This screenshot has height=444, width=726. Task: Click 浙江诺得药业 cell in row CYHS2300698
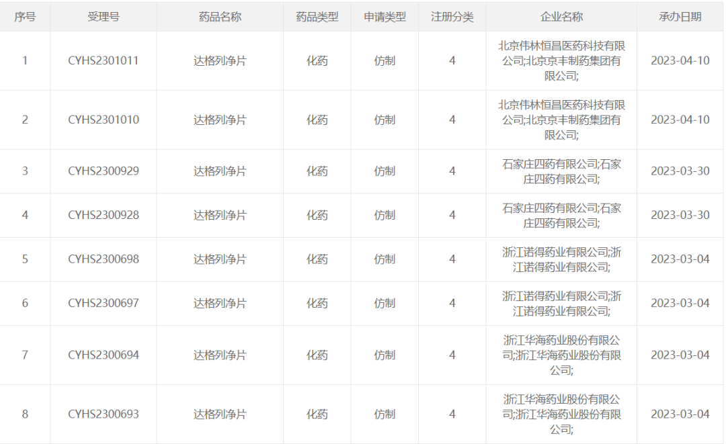coord(561,259)
